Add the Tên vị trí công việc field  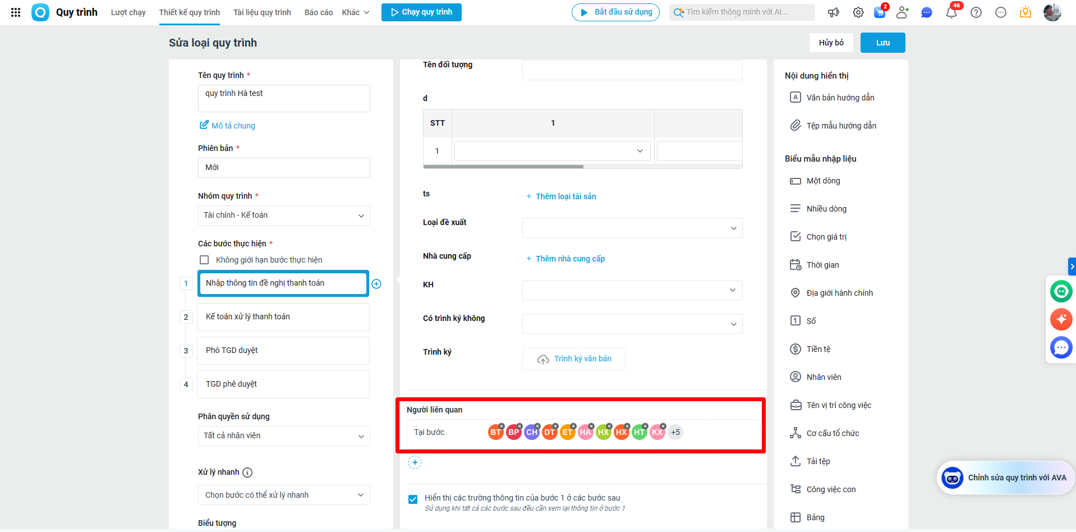click(x=831, y=405)
